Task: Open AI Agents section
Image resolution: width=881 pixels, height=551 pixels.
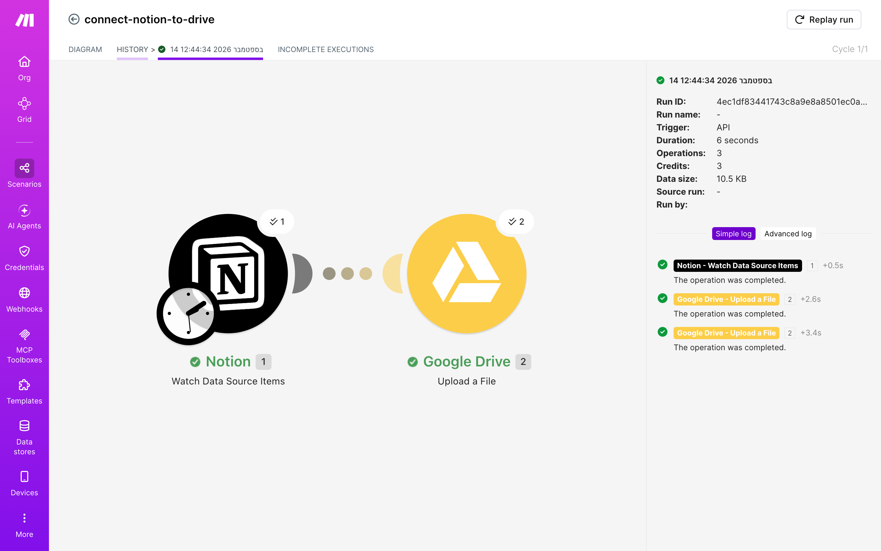Action: coord(24,217)
